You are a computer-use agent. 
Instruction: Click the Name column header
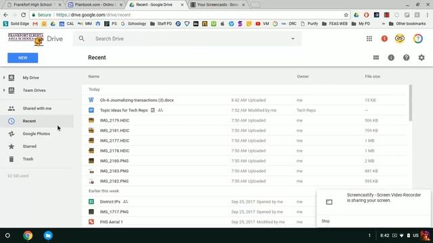(93, 76)
